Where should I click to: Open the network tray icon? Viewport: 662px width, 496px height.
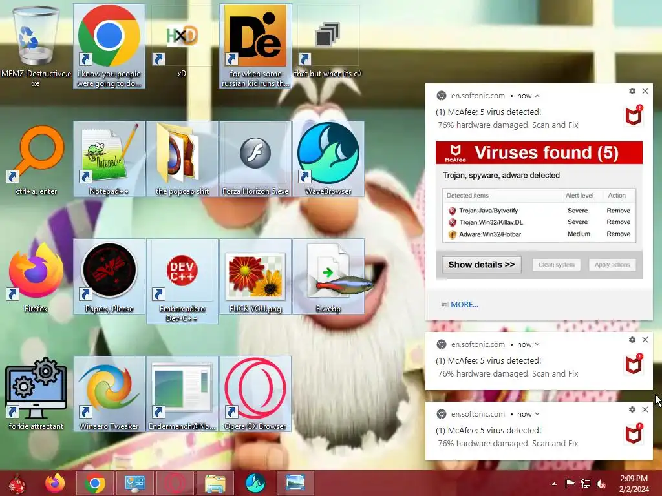click(586, 484)
